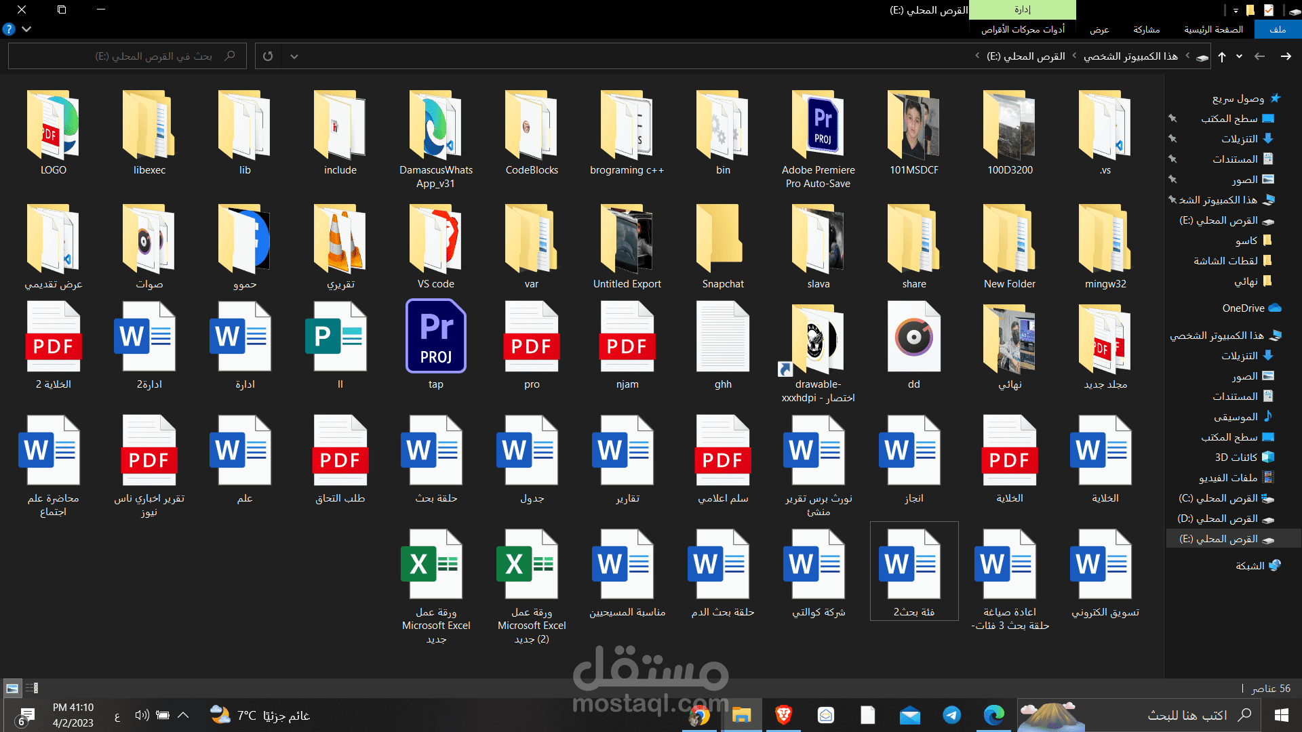Open address bar history dropdown
1302x732 pixels.
click(x=294, y=56)
